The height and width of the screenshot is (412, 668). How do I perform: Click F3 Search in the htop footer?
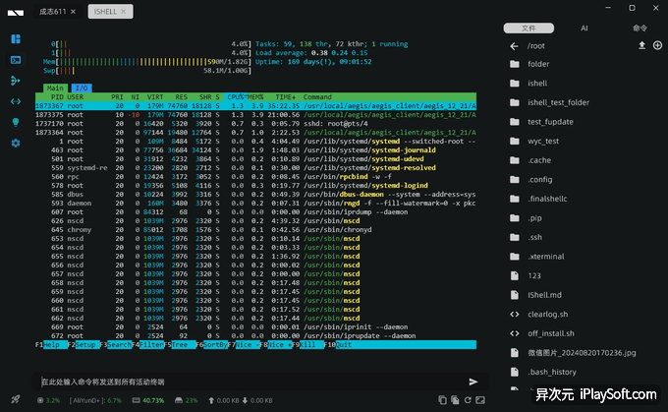(116, 344)
